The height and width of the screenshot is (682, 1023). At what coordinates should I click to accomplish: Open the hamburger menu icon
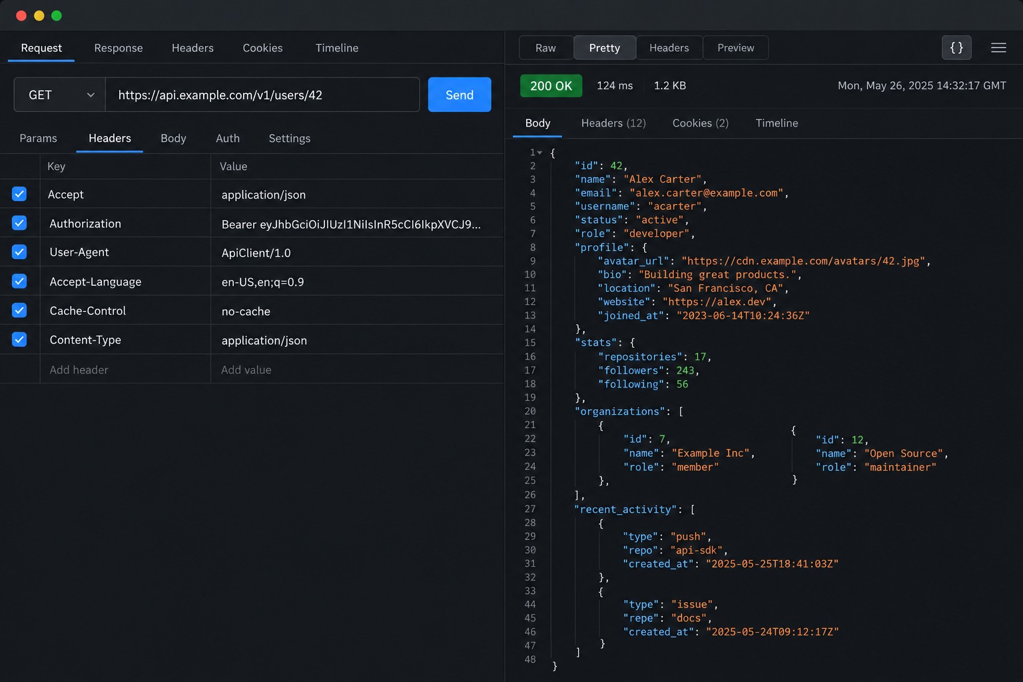[998, 48]
